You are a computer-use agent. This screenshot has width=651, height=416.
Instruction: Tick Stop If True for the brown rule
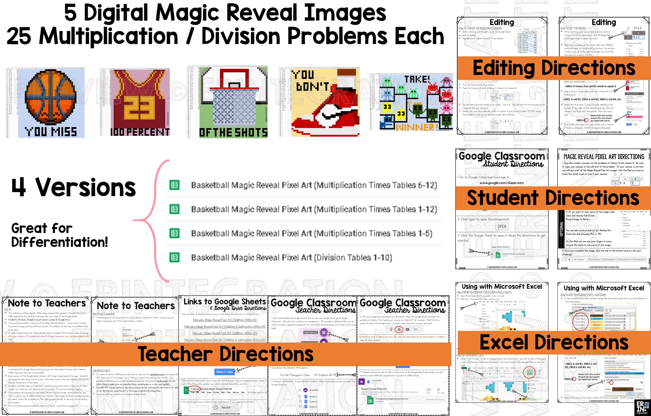(x=630, y=316)
